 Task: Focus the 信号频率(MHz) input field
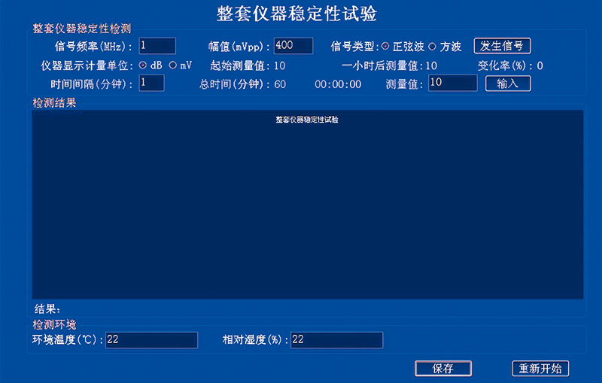[157, 46]
